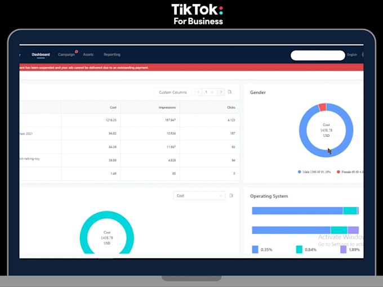
Task: Click the Gender panel title
Action: (x=258, y=92)
